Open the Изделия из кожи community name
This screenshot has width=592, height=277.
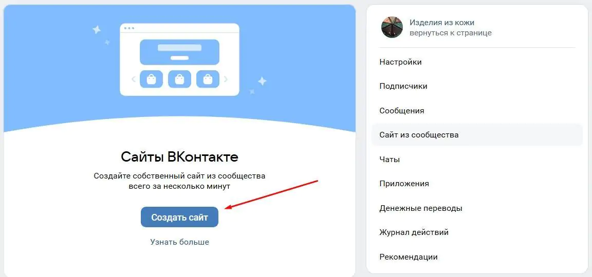tap(442, 23)
